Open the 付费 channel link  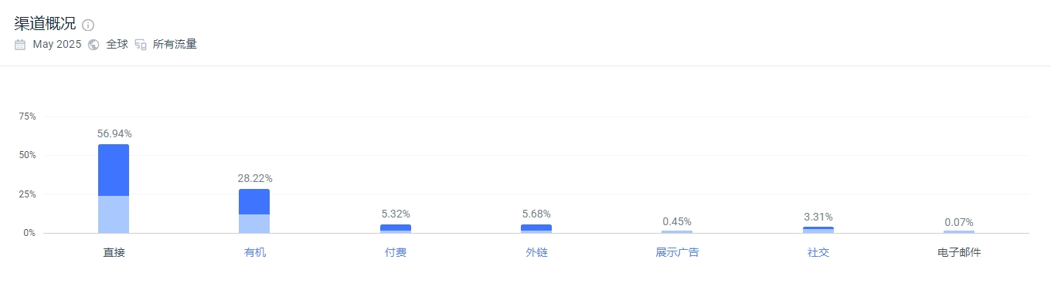(x=395, y=252)
